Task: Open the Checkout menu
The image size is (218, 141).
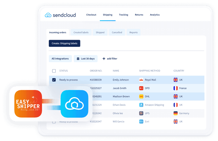Action: (x=91, y=15)
